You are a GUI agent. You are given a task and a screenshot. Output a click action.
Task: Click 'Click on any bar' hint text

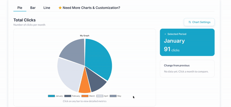85,101
